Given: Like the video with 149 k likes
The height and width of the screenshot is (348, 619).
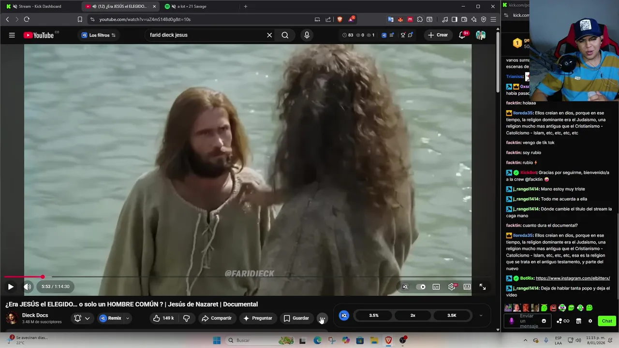Looking at the screenshot, I should coord(163,318).
